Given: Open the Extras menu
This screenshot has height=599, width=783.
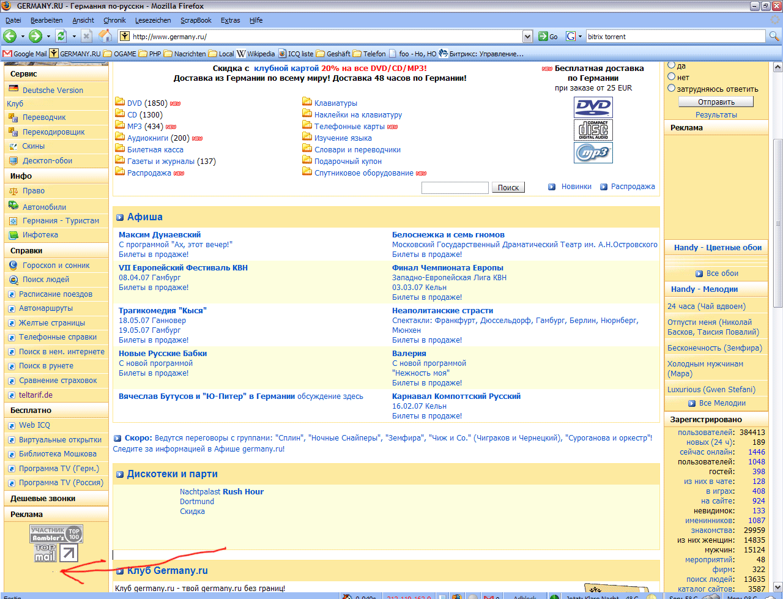Looking at the screenshot, I should click(x=231, y=20).
